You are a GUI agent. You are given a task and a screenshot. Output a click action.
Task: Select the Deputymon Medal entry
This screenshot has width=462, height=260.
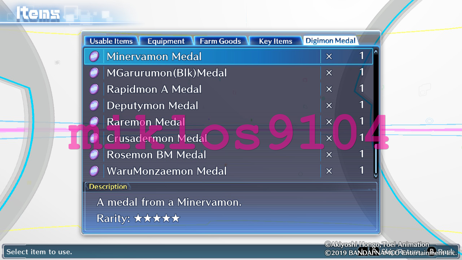pos(228,105)
